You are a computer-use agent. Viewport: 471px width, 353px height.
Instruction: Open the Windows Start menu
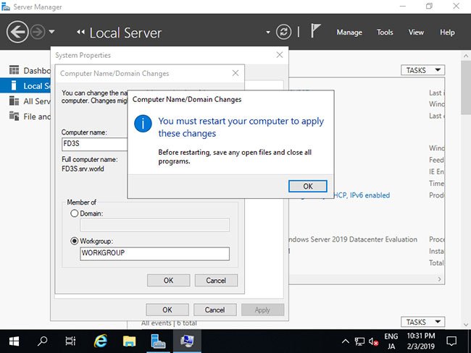[x=14, y=341]
